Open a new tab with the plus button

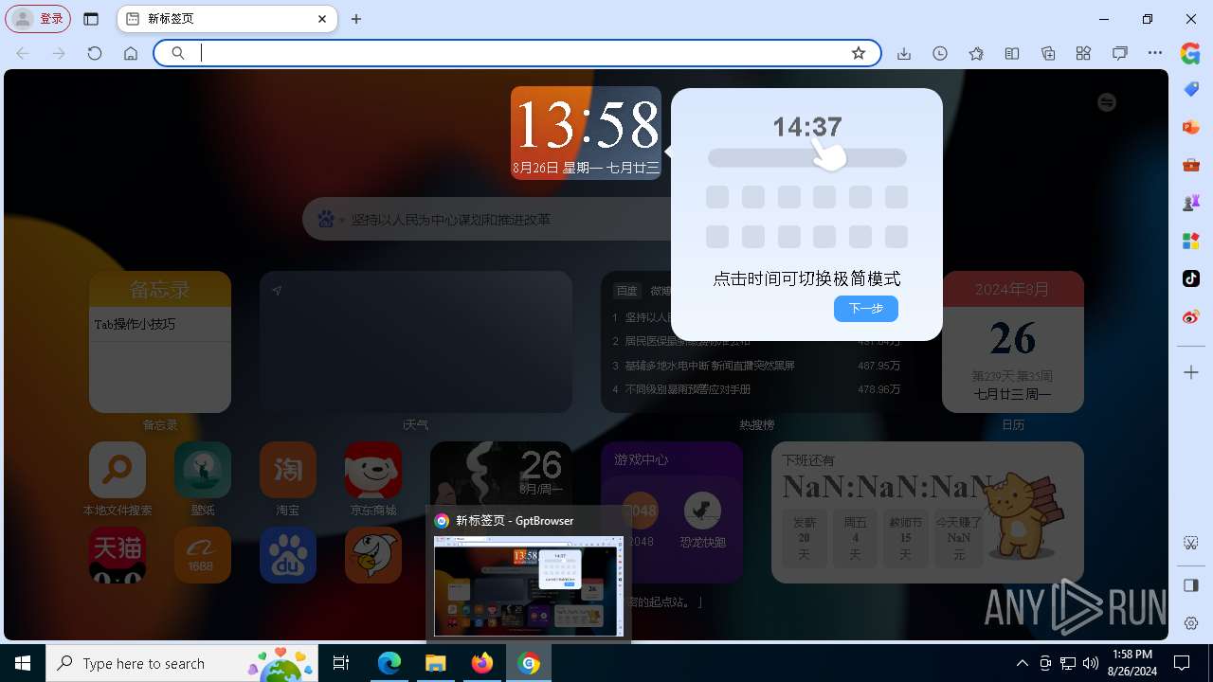click(x=356, y=19)
